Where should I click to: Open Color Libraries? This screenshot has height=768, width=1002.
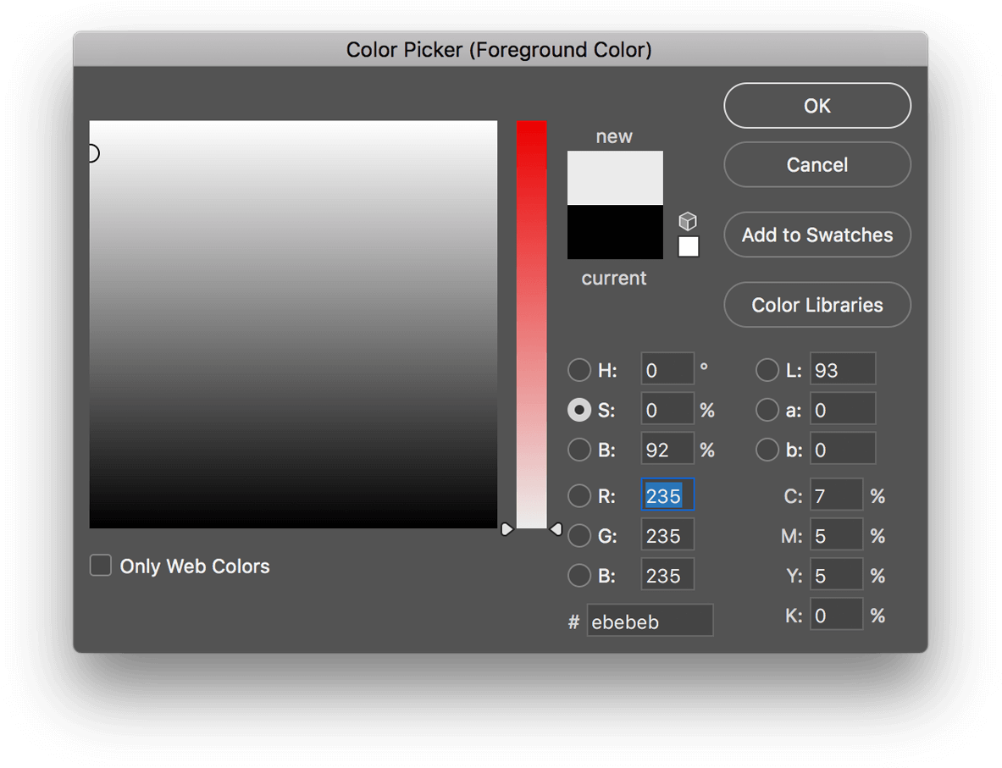(x=817, y=305)
